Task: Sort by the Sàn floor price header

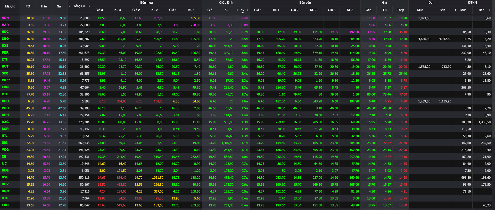Action: click(60, 6)
